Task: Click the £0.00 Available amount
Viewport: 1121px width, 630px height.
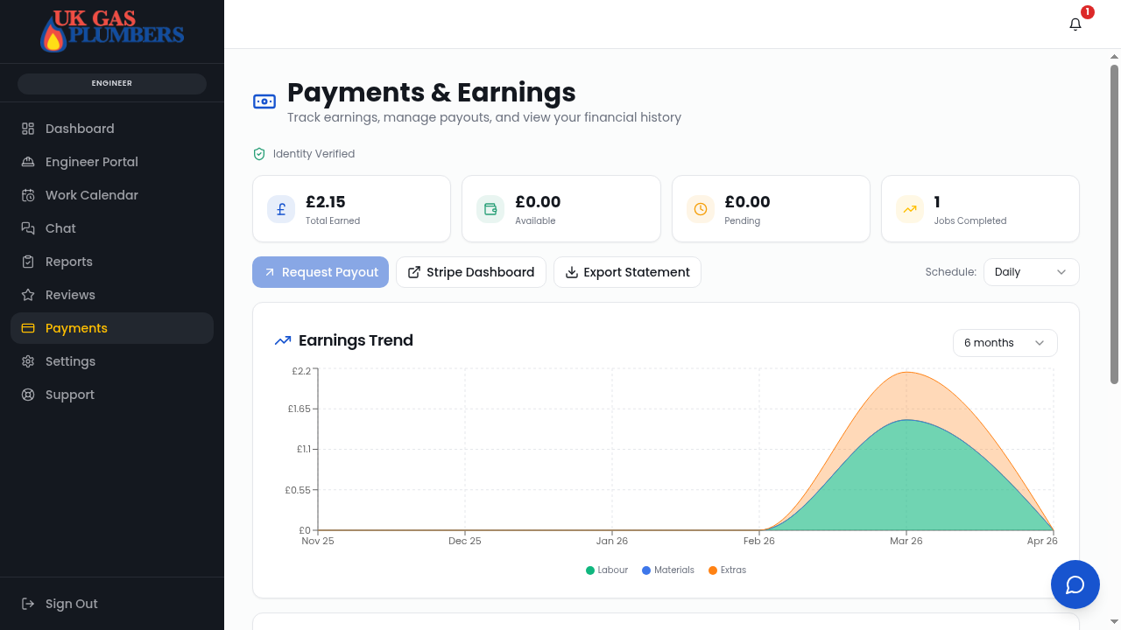Action: (538, 202)
